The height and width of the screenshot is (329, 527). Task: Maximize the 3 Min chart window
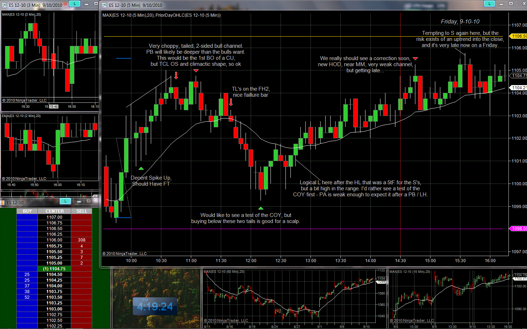click(x=95, y=4)
